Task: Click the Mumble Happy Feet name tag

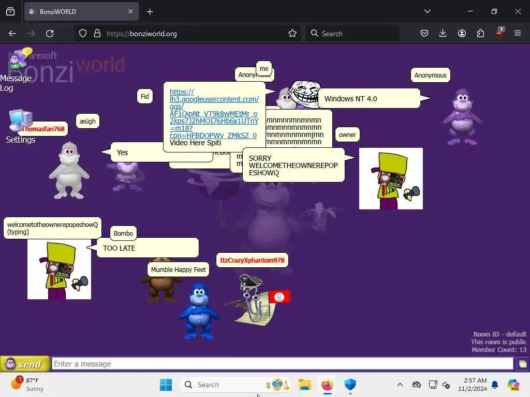Action: pyautogui.click(x=179, y=269)
